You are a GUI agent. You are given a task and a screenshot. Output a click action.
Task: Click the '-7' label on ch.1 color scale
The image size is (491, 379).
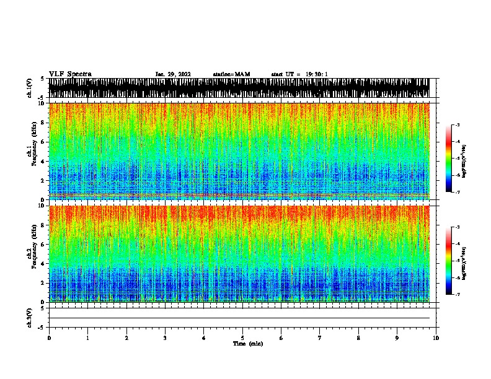coord(458,192)
